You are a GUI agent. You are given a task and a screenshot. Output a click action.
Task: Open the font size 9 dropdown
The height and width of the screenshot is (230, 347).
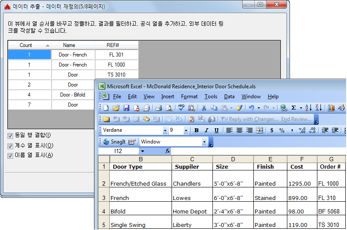click(186, 130)
